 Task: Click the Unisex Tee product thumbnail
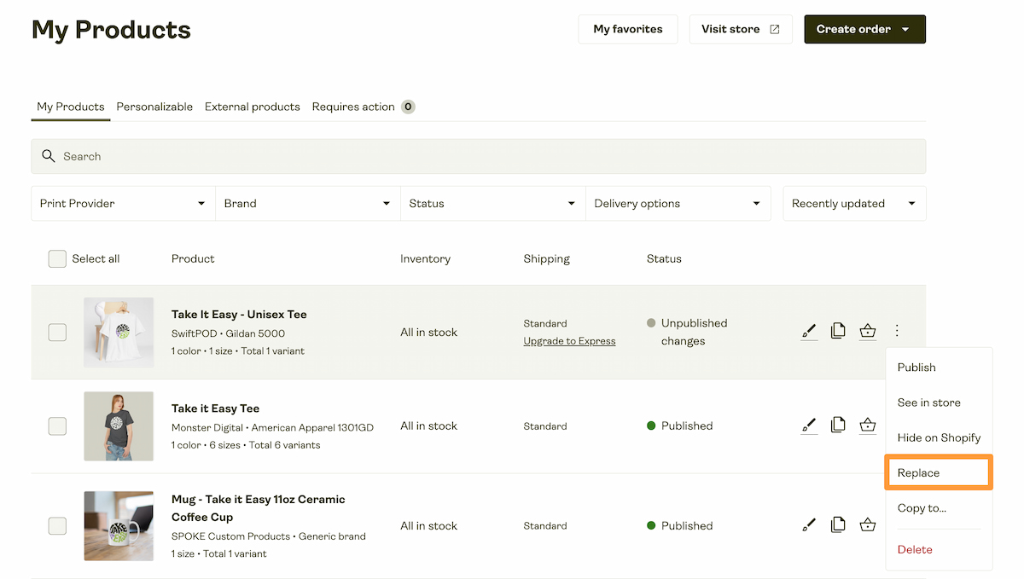[x=119, y=332]
